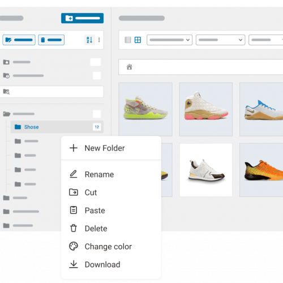283x283 pixels.
Task: Choose Delete from context menu
Action: point(111,229)
